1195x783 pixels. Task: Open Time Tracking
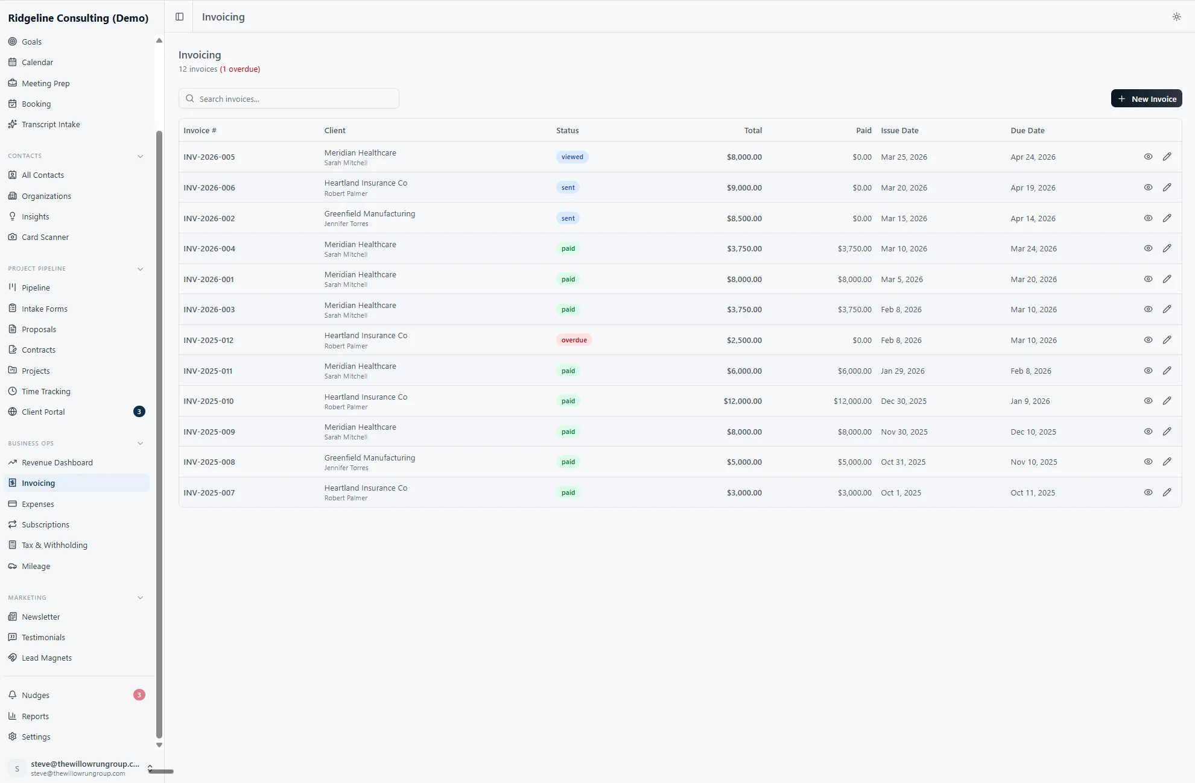tap(46, 391)
